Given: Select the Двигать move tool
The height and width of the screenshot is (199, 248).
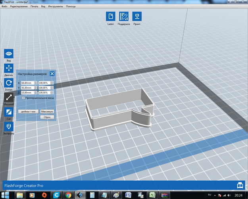Looking at the screenshot, I should point(9,68).
